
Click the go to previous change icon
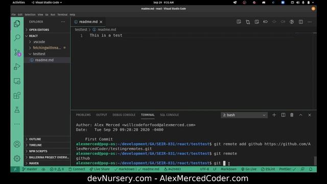[x=265, y=21]
